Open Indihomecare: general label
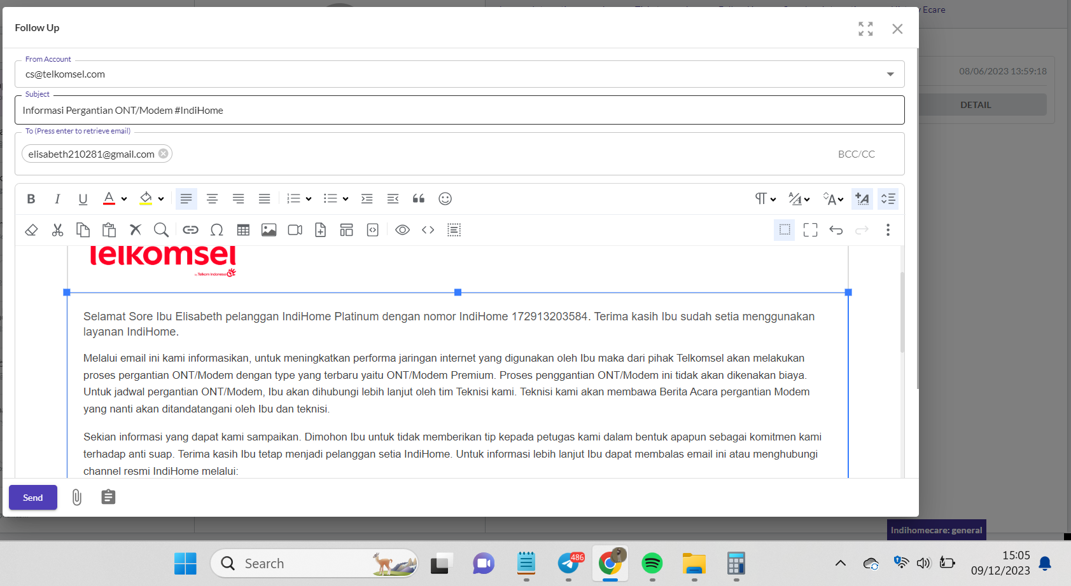 (936, 530)
